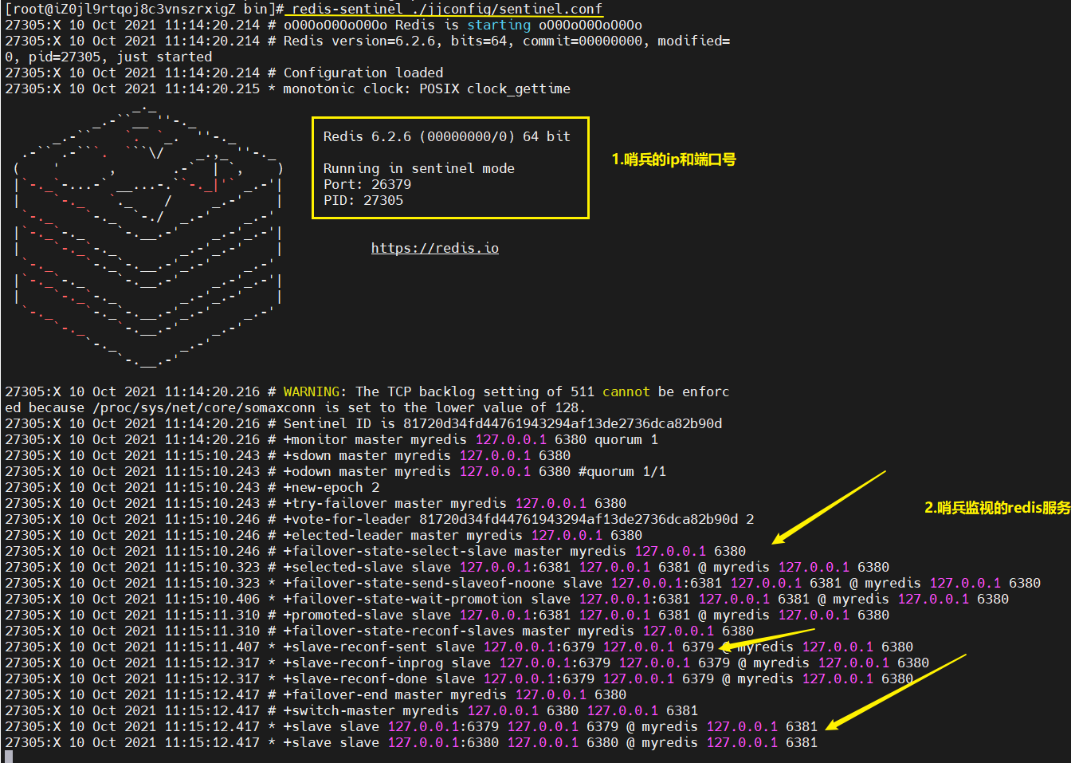Click the '+switch-master myredis' log line
Viewport: 1071px width, 763px height.
point(351,710)
